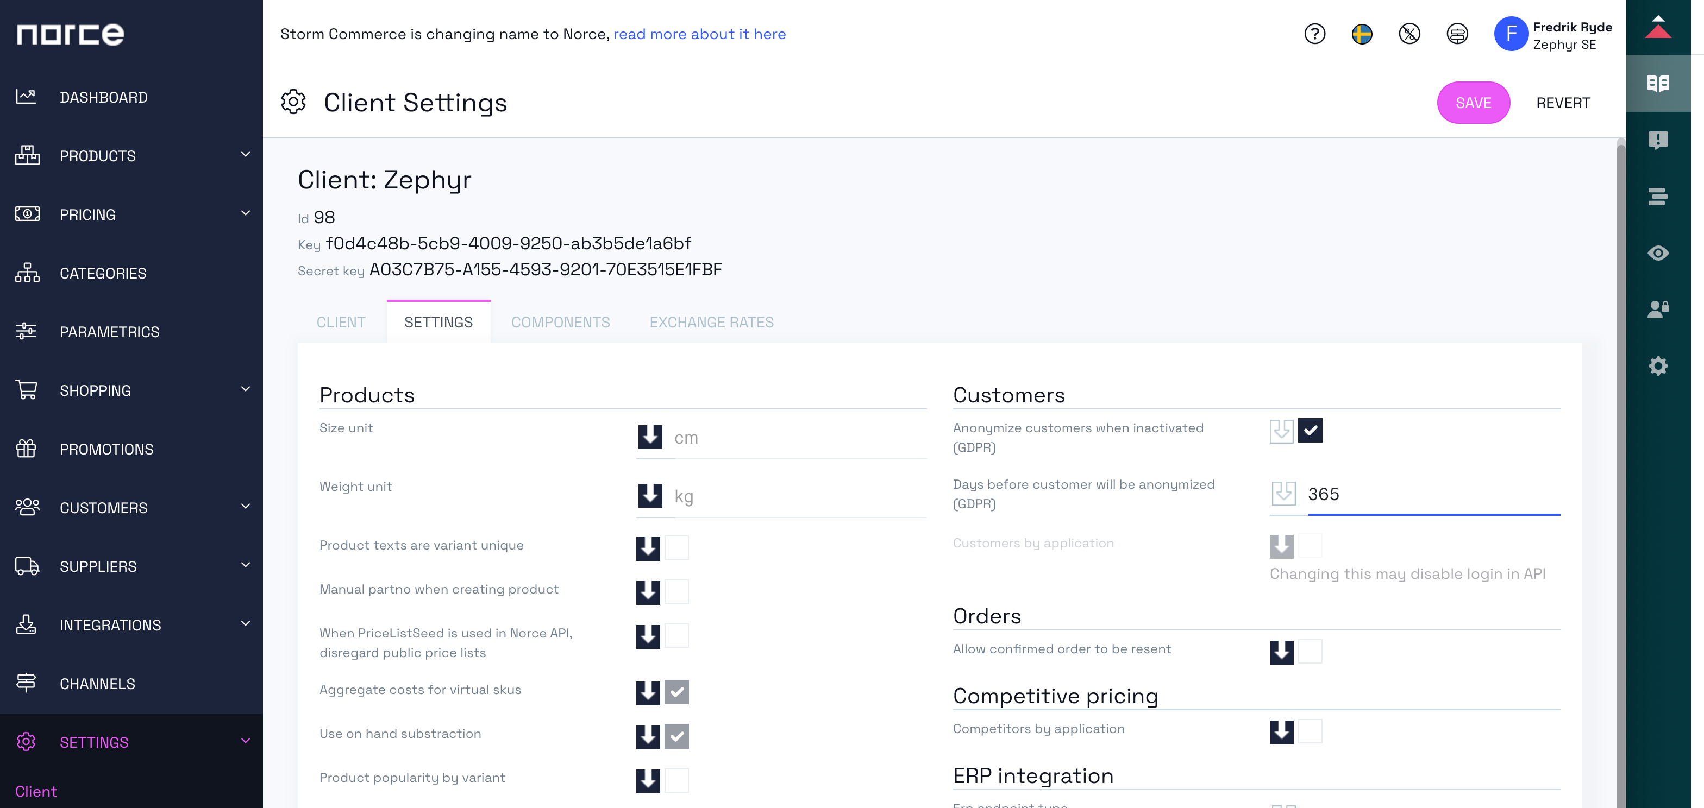Expand the suppliers navigation menu
Image resolution: width=1704 pixels, height=808 pixels.
[130, 566]
